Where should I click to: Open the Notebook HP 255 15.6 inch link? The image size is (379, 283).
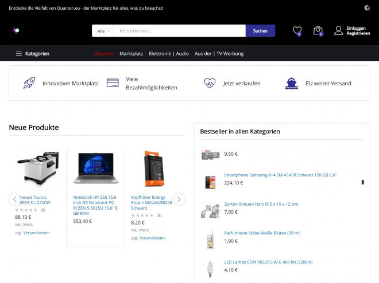click(x=95, y=205)
